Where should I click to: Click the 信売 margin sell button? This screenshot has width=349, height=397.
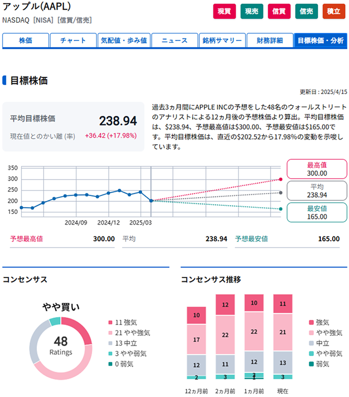pyautogui.click(x=306, y=12)
